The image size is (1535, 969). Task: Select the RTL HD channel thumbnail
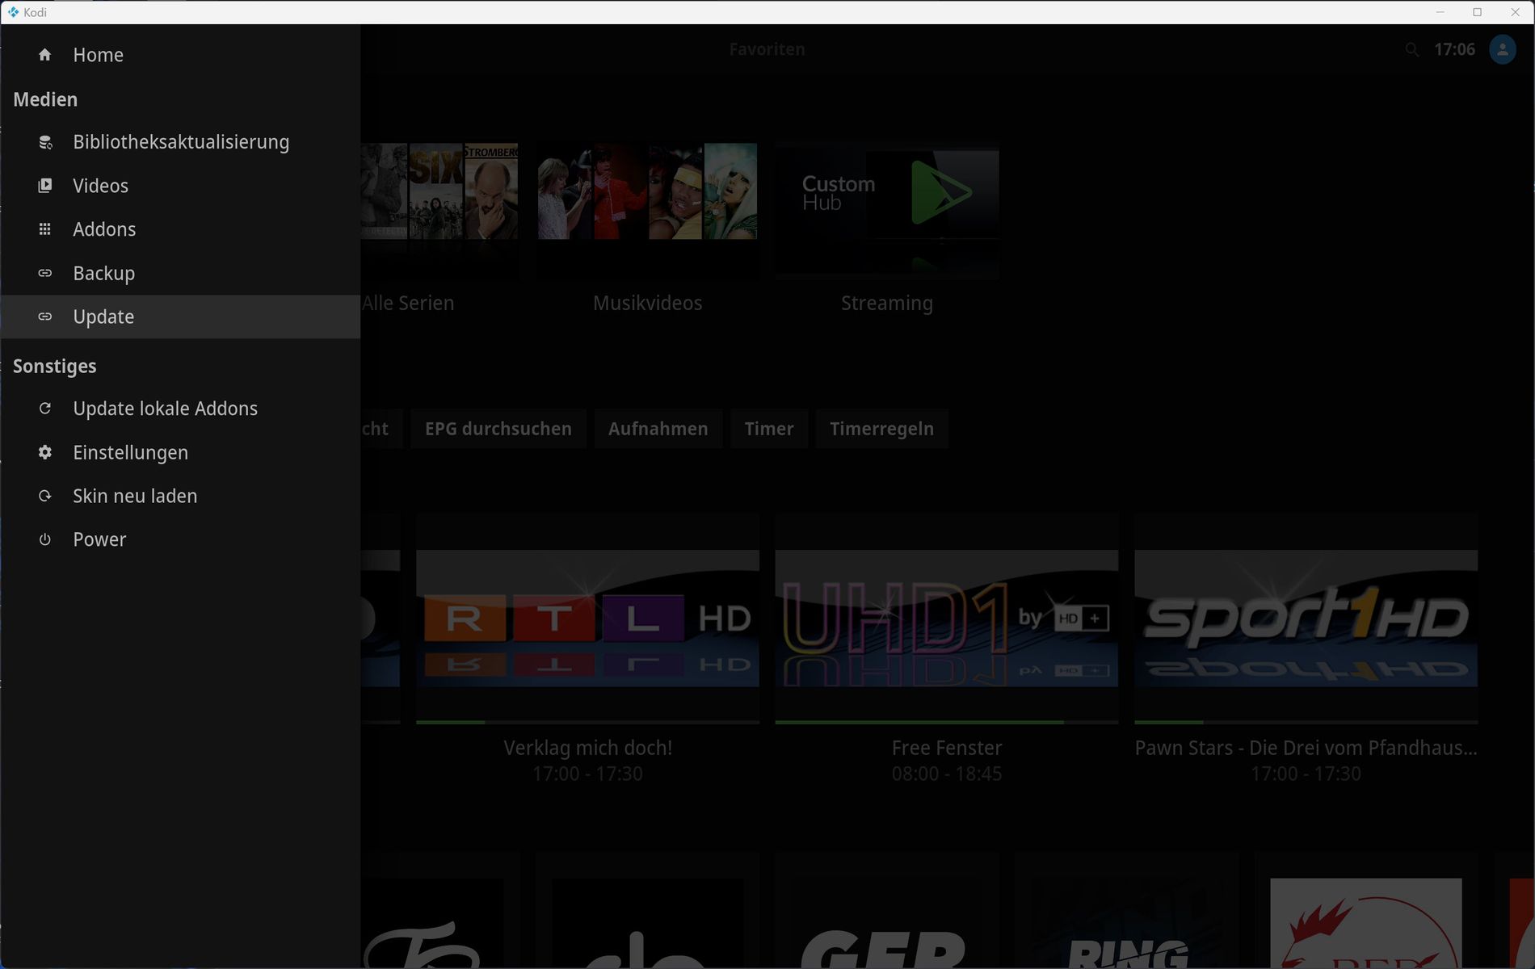587,619
